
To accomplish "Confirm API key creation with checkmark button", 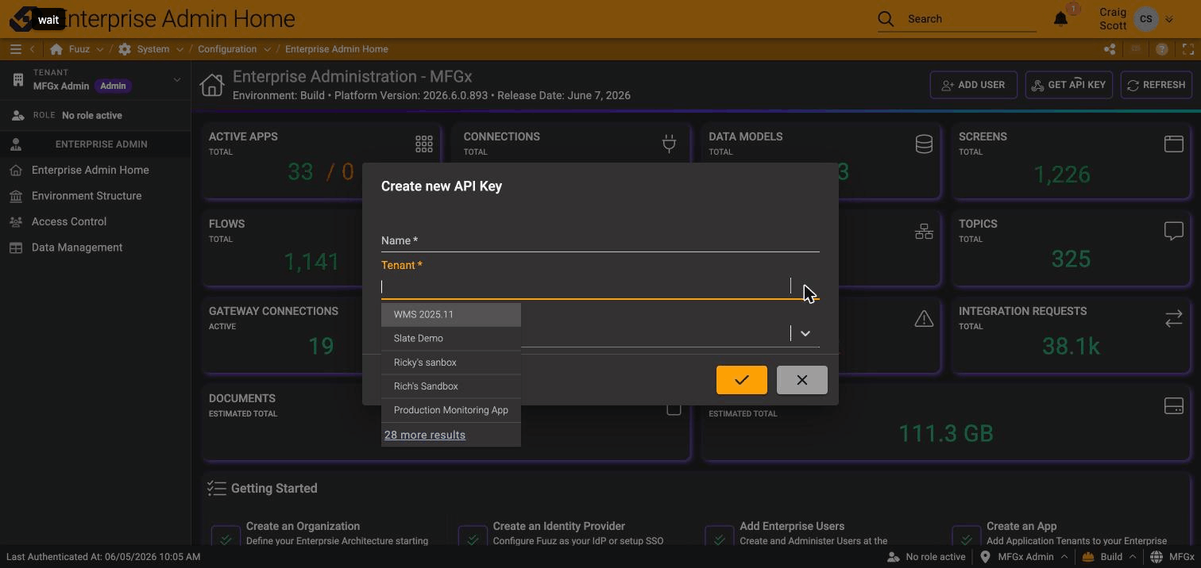I will [742, 380].
